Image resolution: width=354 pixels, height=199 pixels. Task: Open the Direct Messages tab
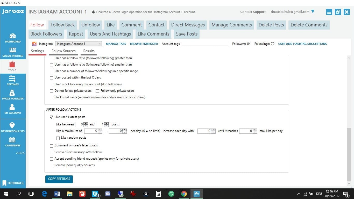(x=188, y=25)
